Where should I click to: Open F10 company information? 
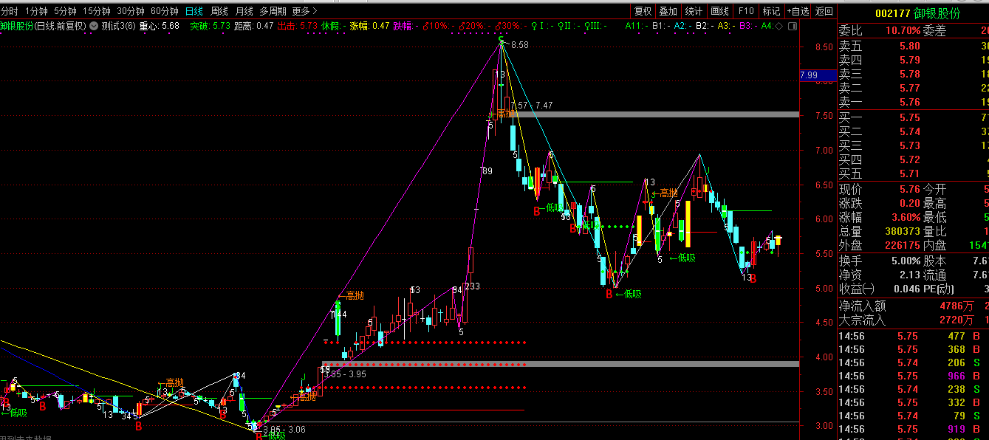point(746,11)
